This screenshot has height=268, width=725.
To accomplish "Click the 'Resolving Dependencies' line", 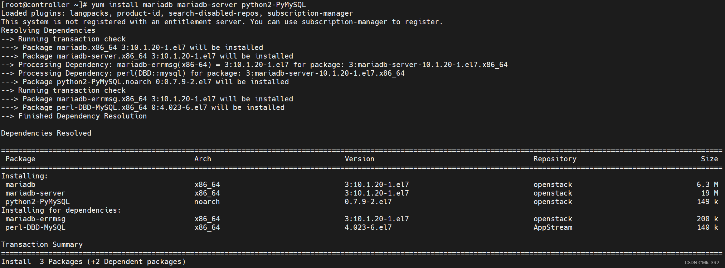I will click(x=48, y=30).
